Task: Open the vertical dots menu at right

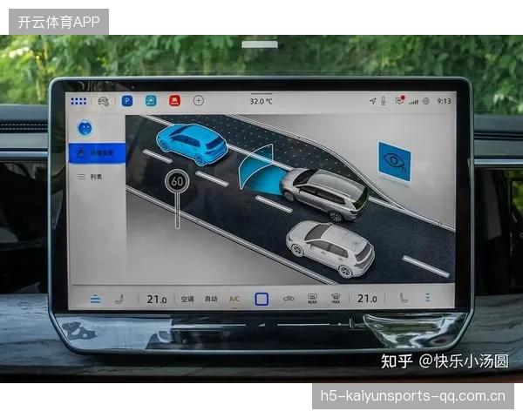Action: [x=428, y=297]
